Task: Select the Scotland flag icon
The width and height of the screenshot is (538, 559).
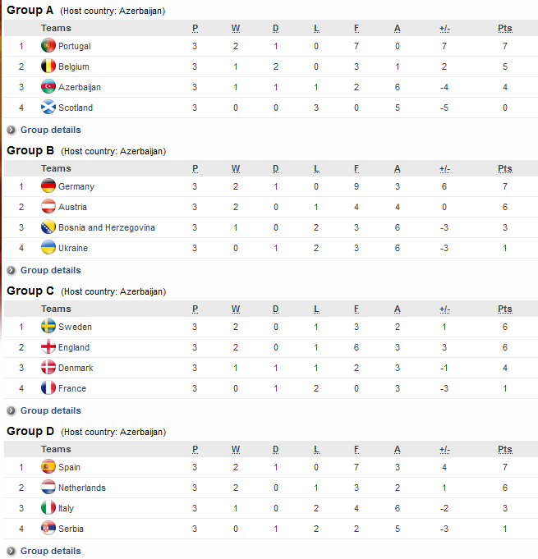Action: click(48, 107)
